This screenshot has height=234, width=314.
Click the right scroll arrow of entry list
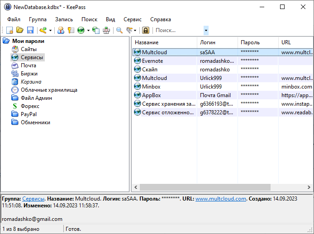[x=309, y=187]
